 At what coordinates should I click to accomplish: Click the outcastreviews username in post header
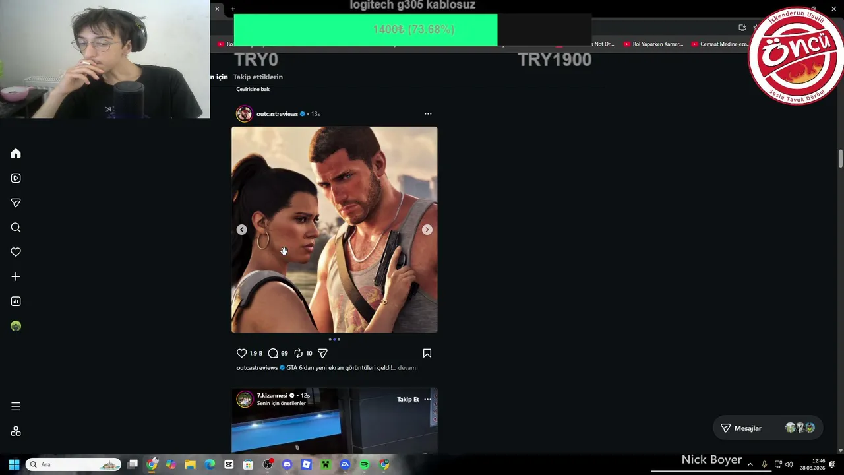click(x=277, y=114)
